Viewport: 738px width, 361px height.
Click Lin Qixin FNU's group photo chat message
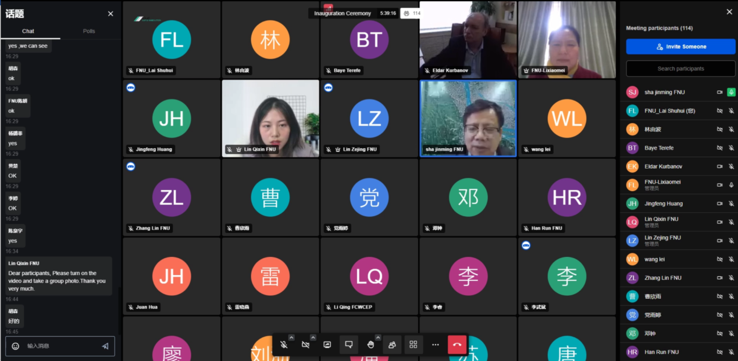[x=59, y=276]
